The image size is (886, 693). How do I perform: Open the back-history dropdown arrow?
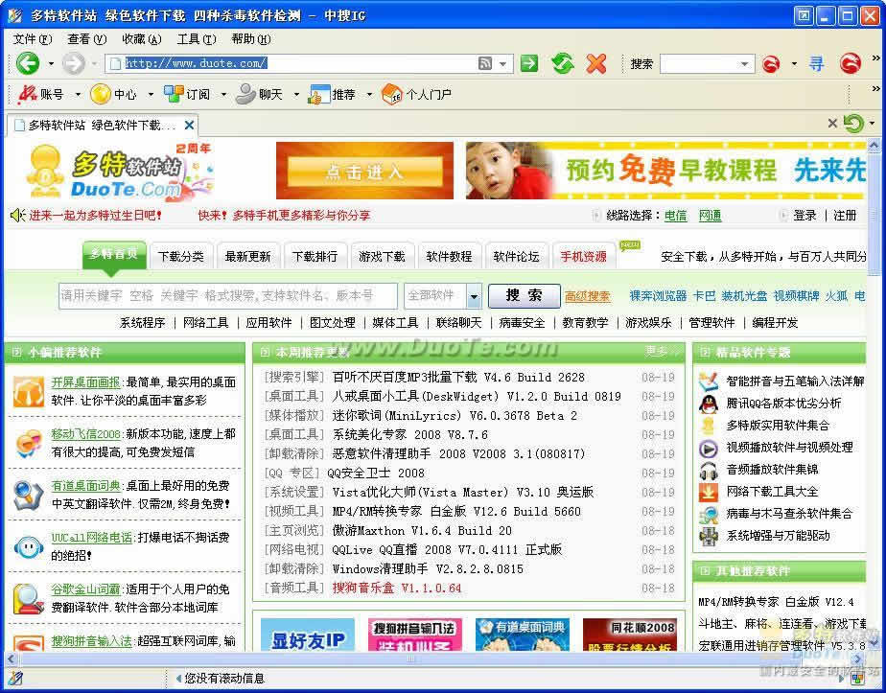(51, 64)
